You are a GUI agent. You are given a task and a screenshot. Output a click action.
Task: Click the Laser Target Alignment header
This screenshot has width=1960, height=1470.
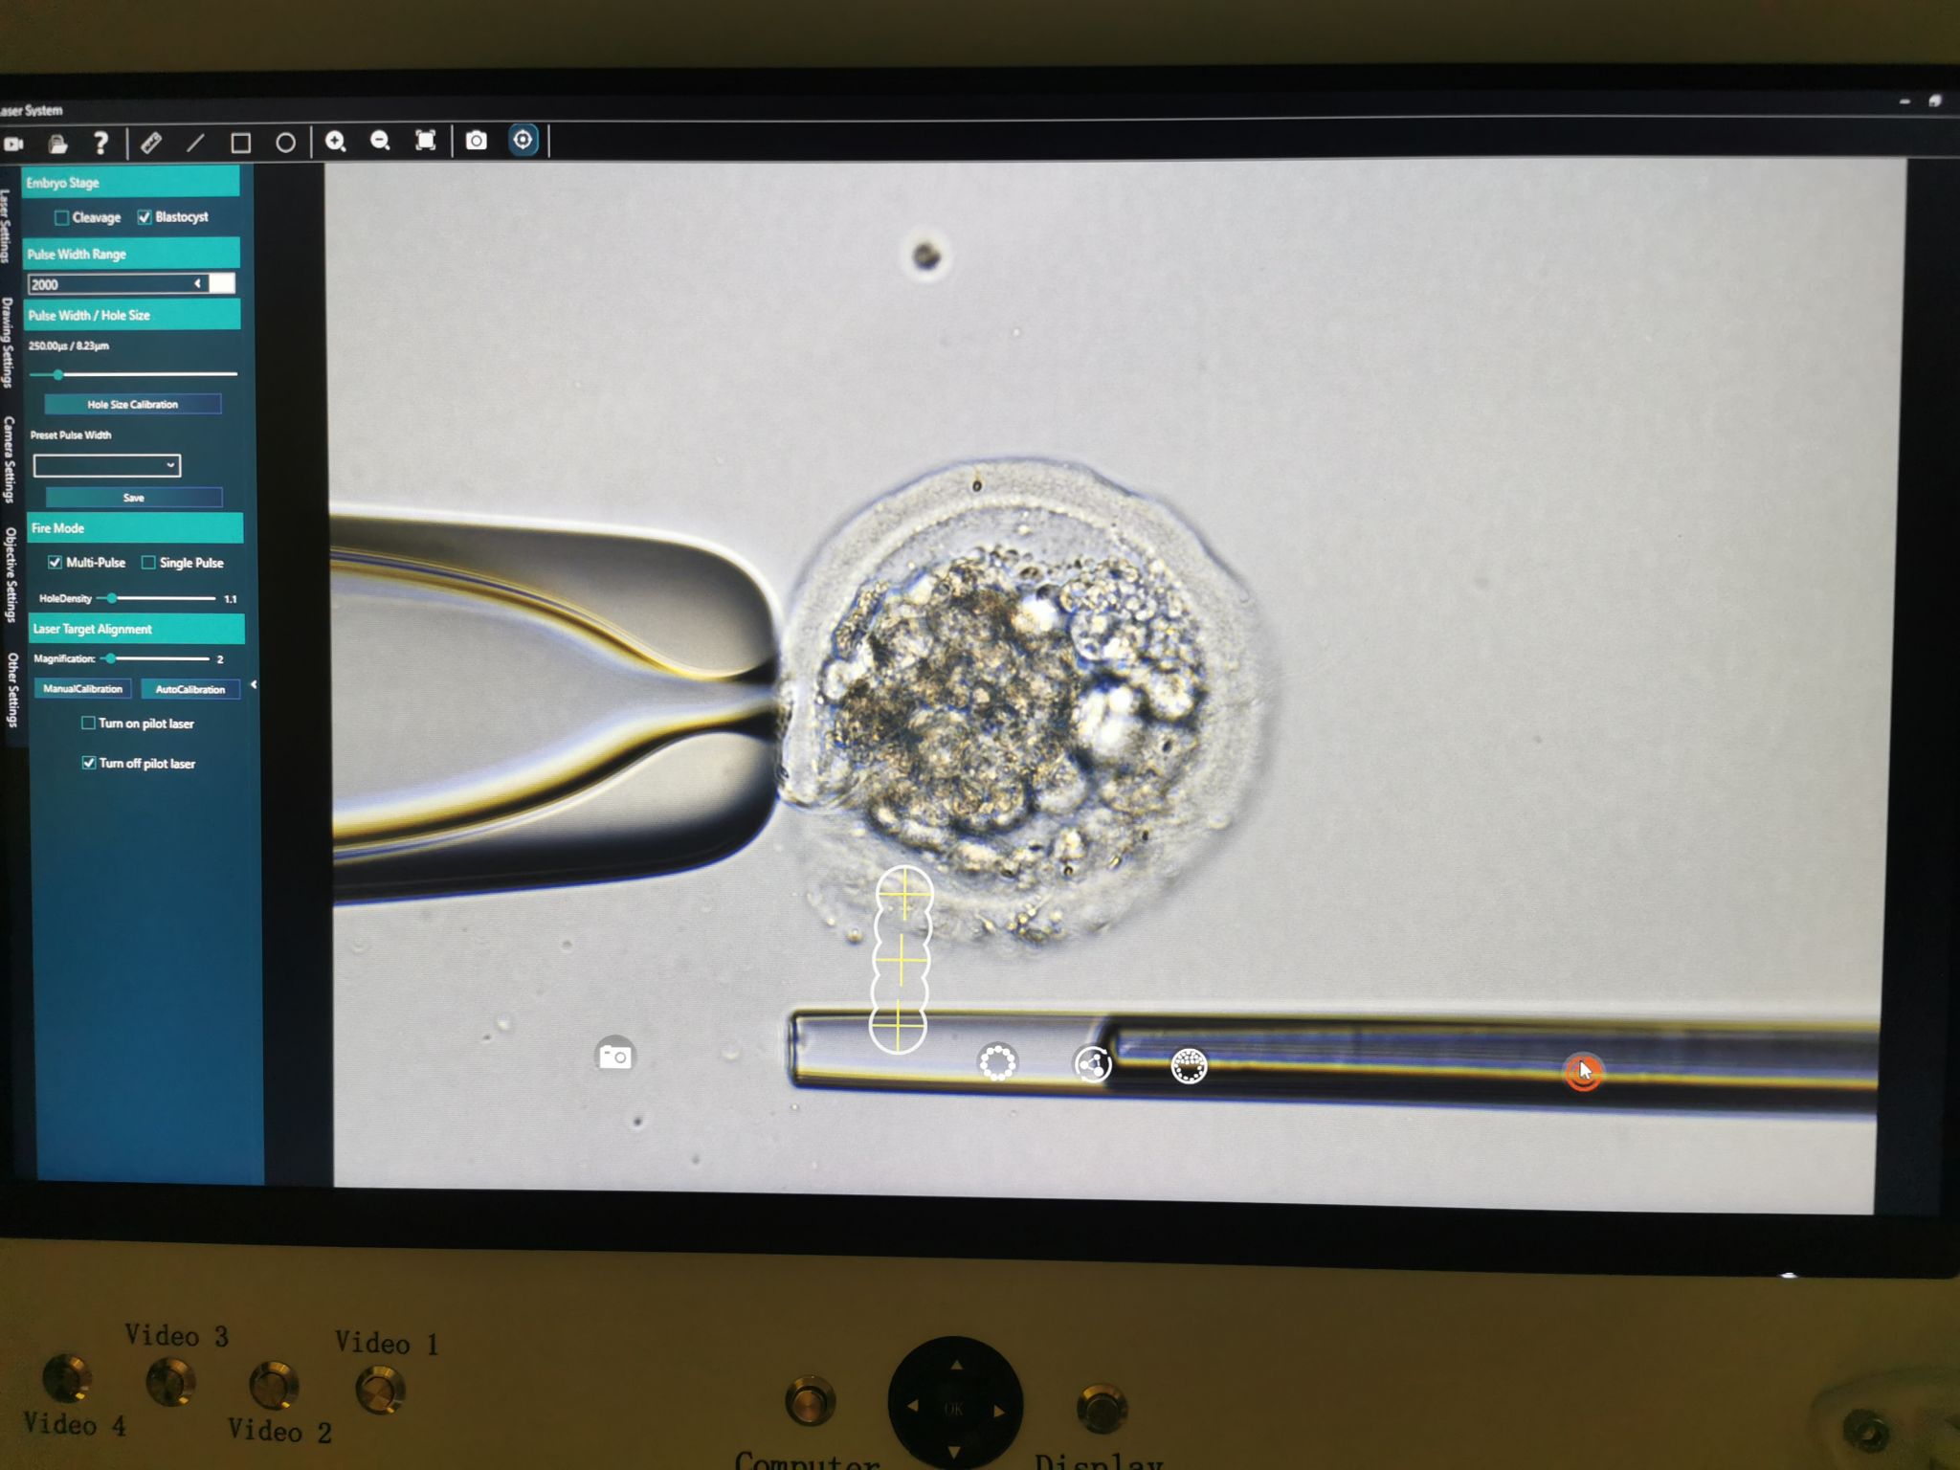click(136, 629)
